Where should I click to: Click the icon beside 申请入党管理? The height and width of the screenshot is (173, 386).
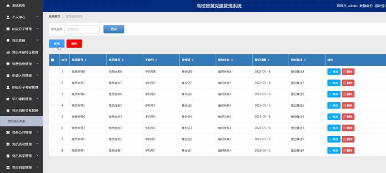click(8, 76)
